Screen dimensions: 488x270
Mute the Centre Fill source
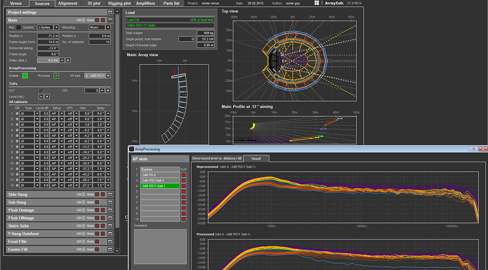(96, 249)
